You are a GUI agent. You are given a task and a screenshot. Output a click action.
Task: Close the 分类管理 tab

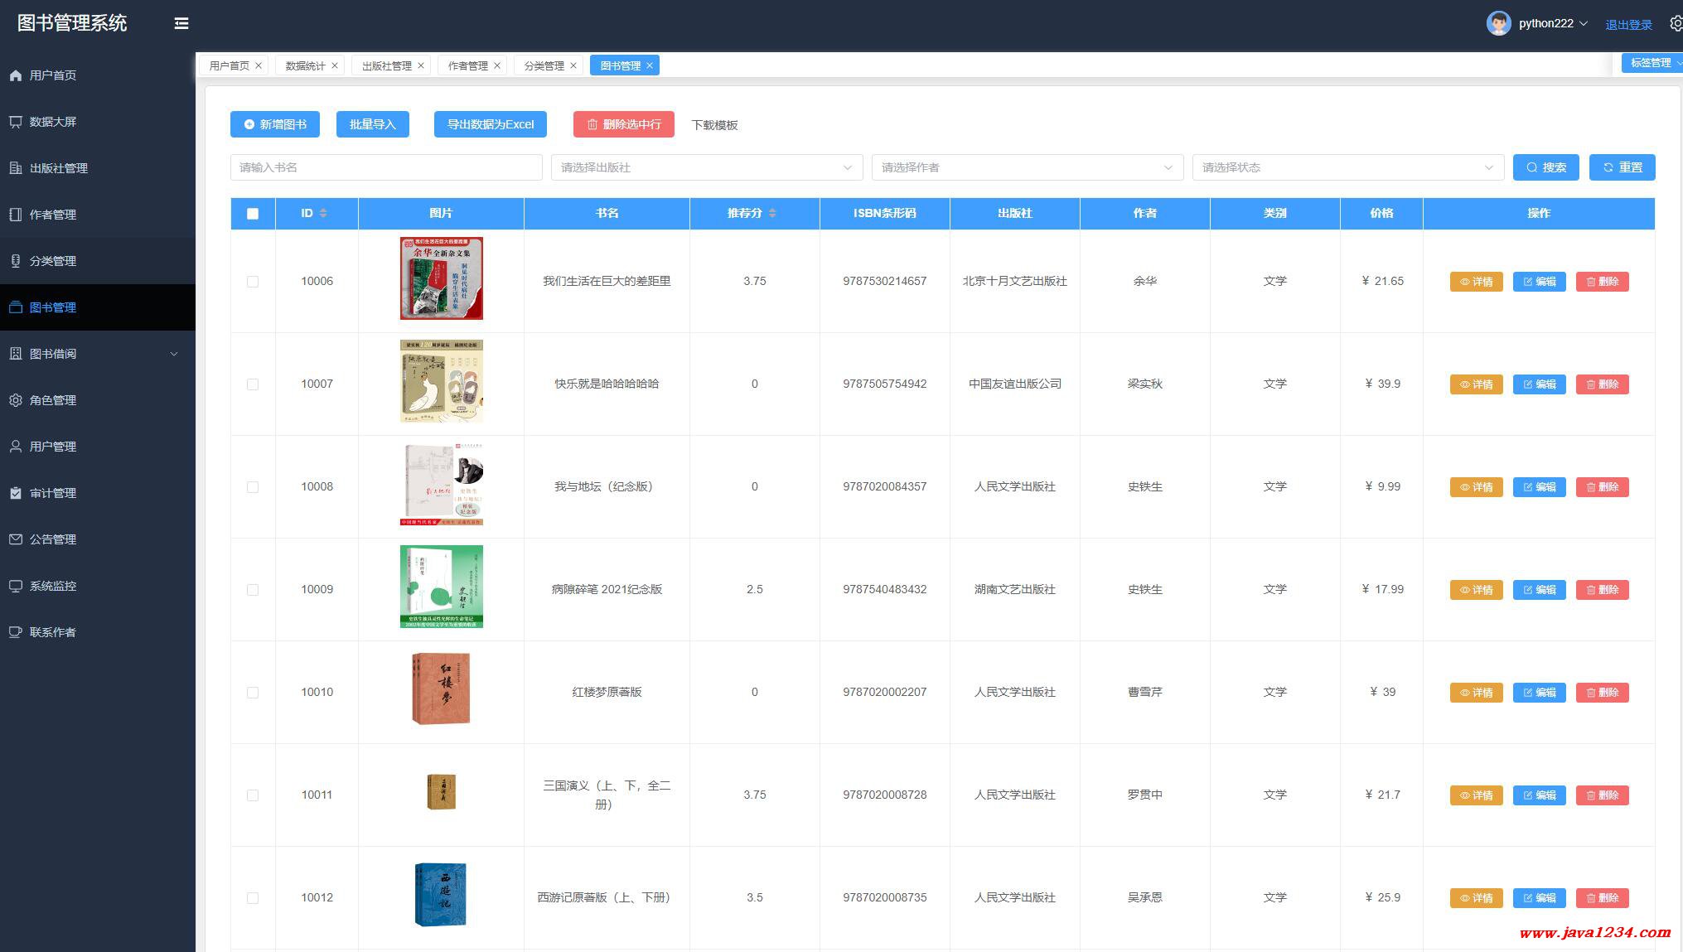(x=573, y=65)
